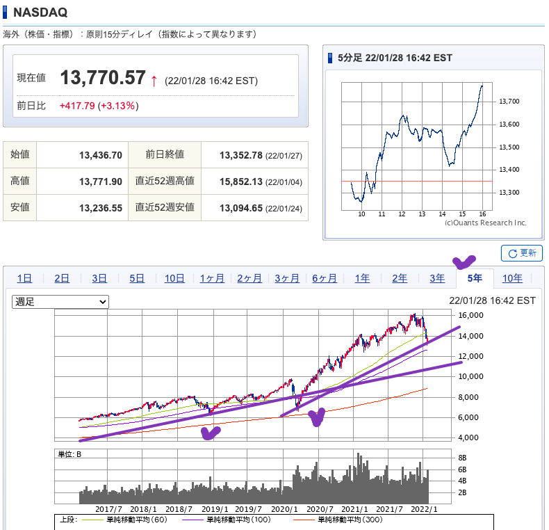The width and height of the screenshot is (549, 530).
Task: Choose the 2ヶ月 range tab
Action: click(x=249, y=278)
